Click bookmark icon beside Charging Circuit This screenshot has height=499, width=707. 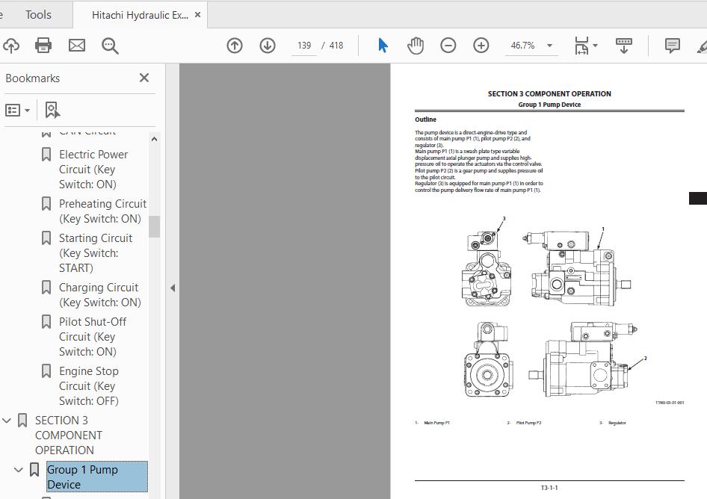(x=46, y=287)
